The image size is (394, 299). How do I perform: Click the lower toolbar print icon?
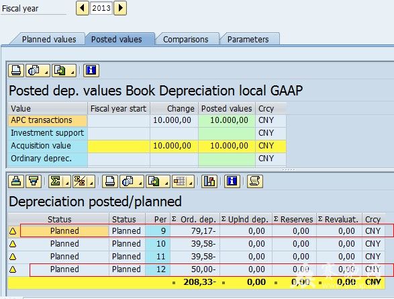110,181
